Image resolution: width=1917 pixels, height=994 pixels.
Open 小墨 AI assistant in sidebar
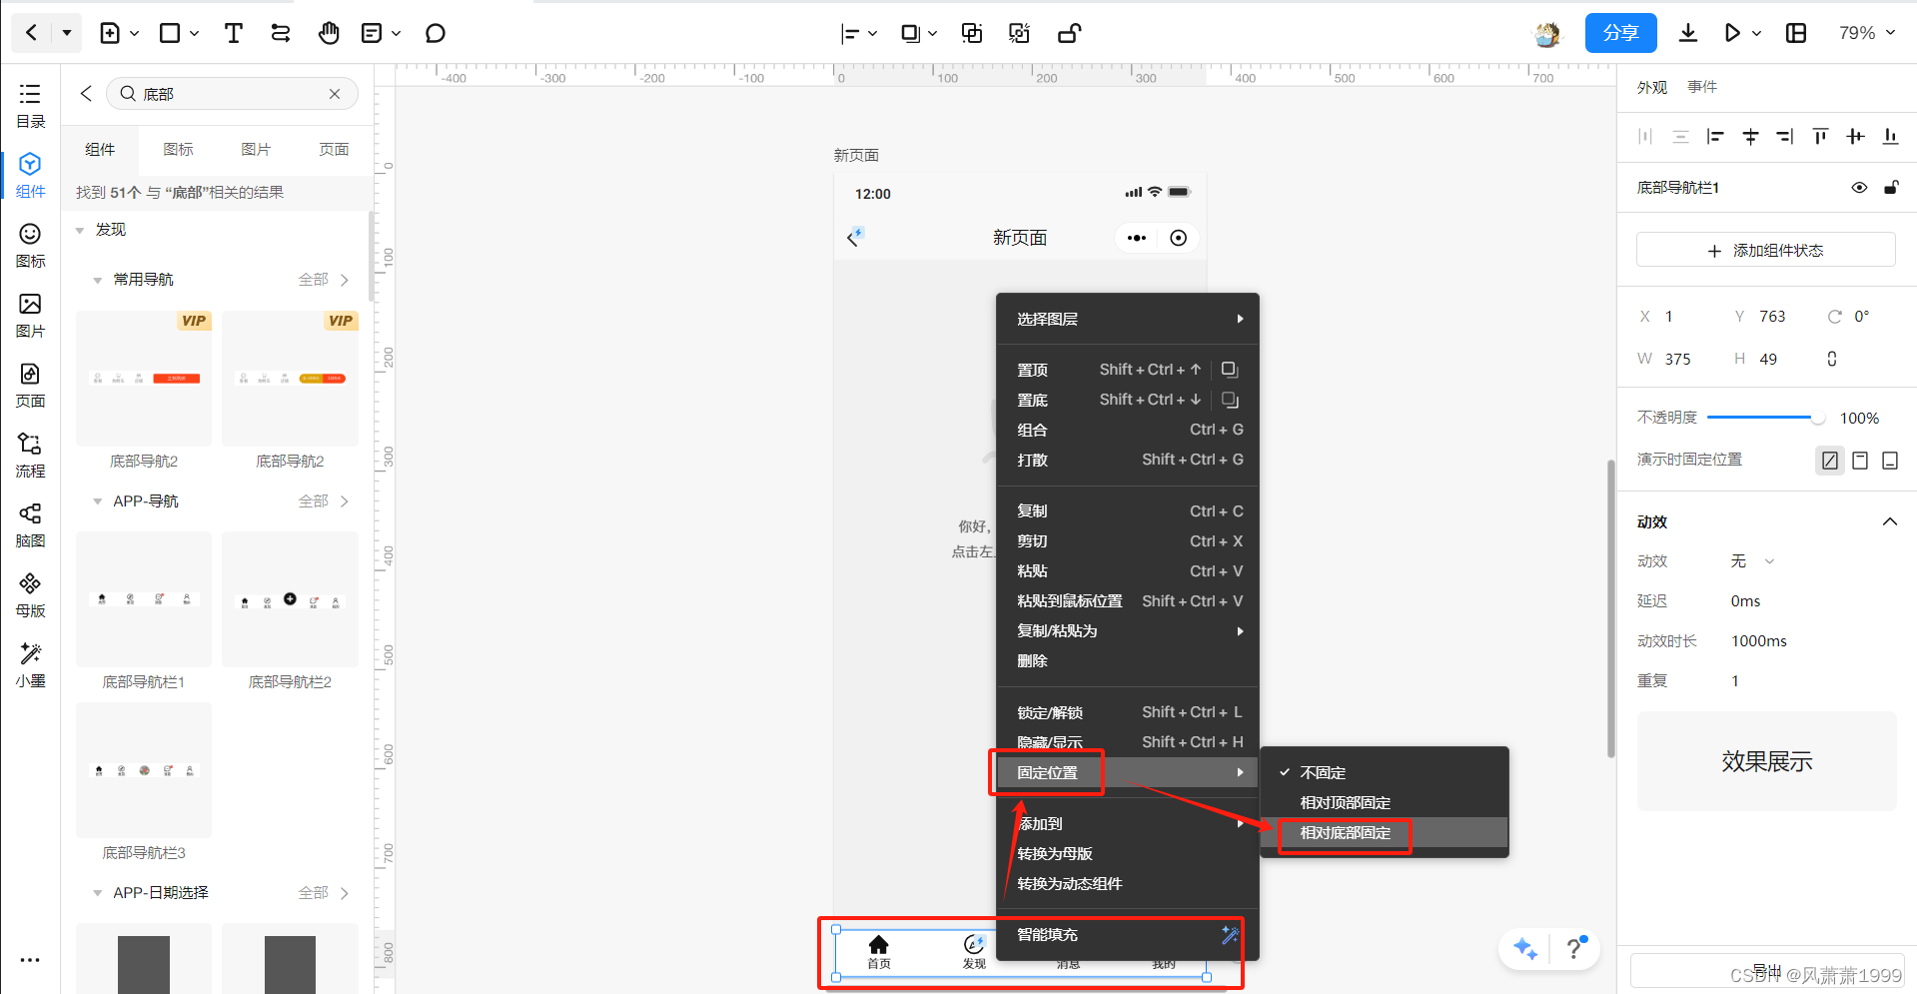[x=30, y=665]
